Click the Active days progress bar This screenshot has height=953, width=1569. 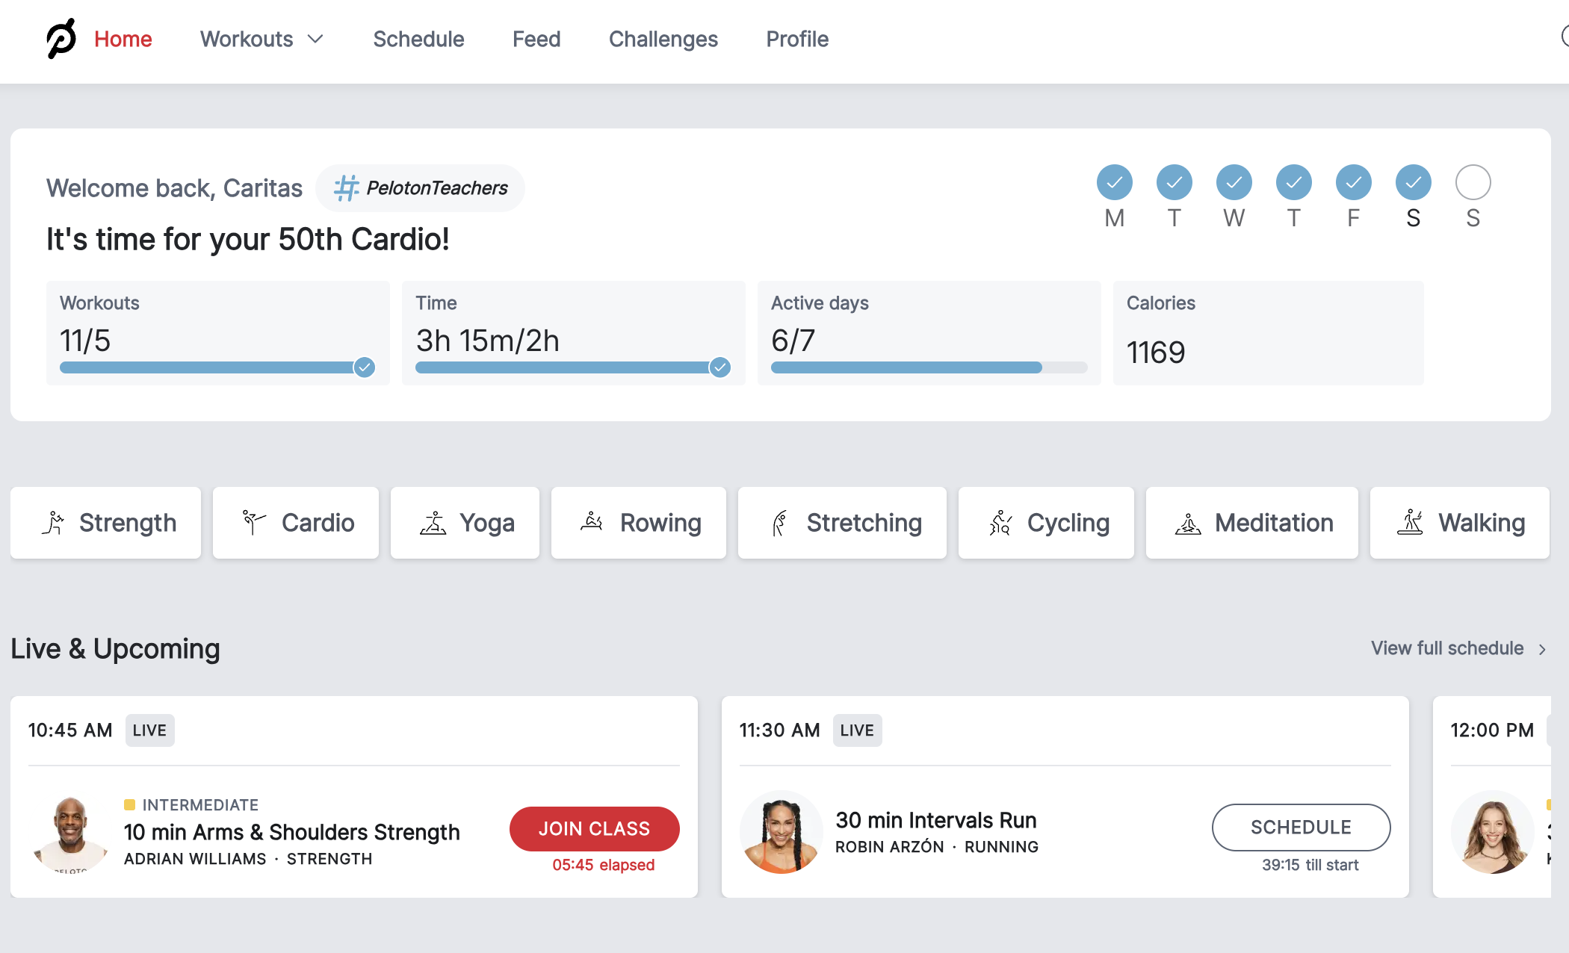click(929, 367)
